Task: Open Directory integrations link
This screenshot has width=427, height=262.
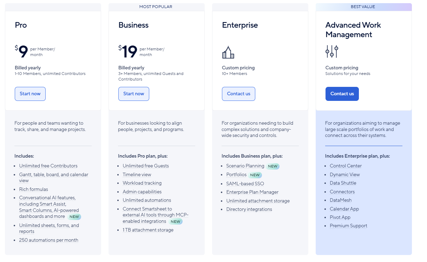Action: (x=249, y=209)
